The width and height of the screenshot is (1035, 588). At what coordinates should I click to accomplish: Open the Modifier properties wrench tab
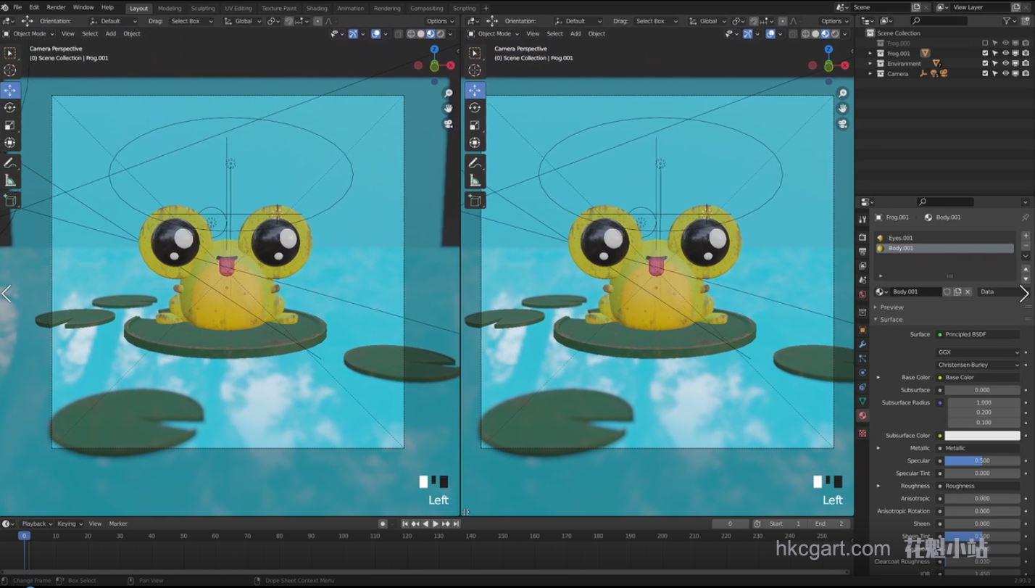862,344
